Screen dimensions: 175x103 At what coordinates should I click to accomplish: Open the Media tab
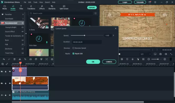pyautogui.click(x=4, y=7)
